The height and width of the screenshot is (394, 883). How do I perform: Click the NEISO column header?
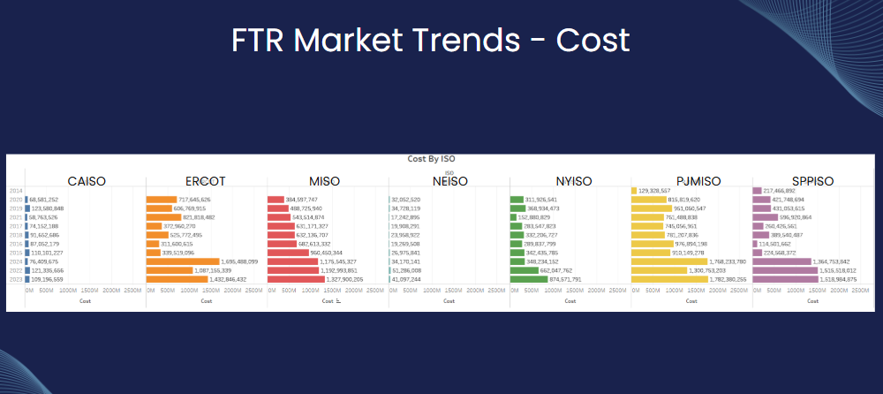pyautogui.click(x=449, y=181)
